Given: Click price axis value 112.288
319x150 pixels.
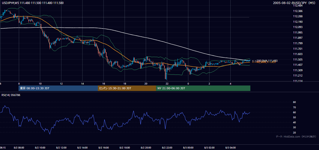Looking at the screenshot, I should (297, 16).
